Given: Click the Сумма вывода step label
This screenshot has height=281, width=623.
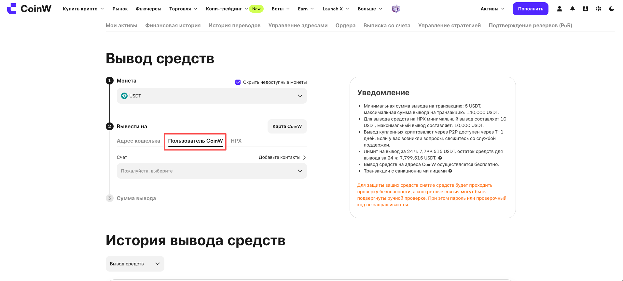Looking at the screenshot, I should pyautogui.click(x=136, y=198).
